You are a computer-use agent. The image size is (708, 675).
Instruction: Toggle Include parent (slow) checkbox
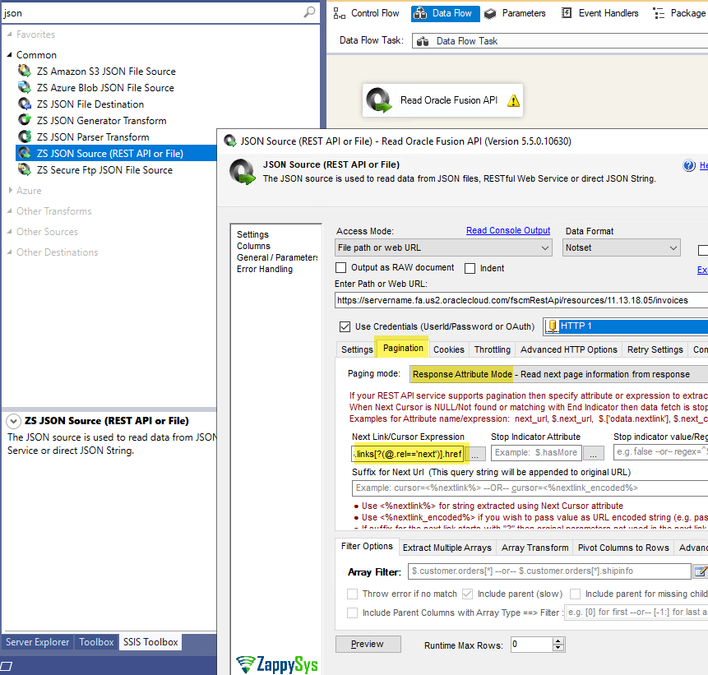point(467,594)
